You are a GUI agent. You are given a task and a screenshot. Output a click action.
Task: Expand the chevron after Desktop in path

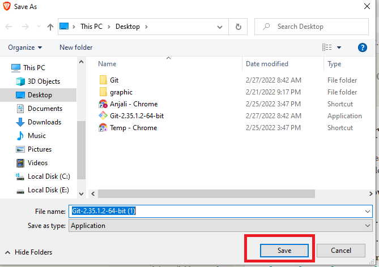(x=146, y=27)
